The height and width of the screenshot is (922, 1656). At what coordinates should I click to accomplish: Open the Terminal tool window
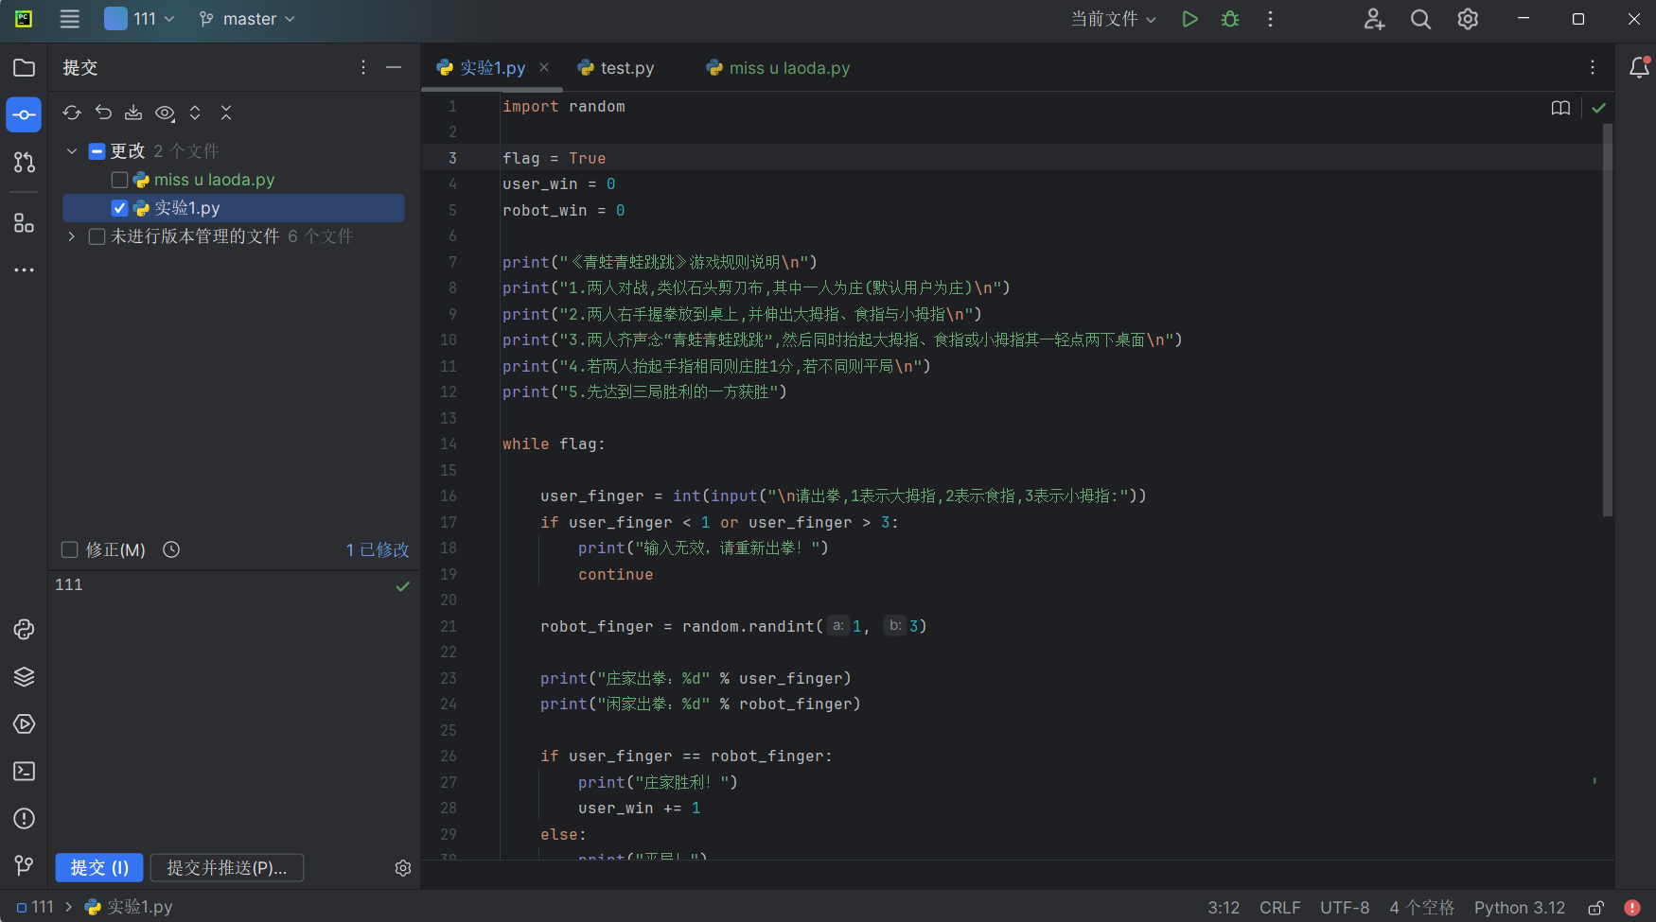point(24,772)
